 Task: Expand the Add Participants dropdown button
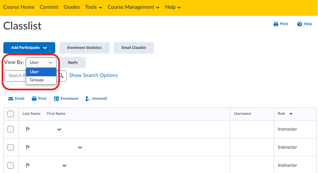[x=29, y=48]
